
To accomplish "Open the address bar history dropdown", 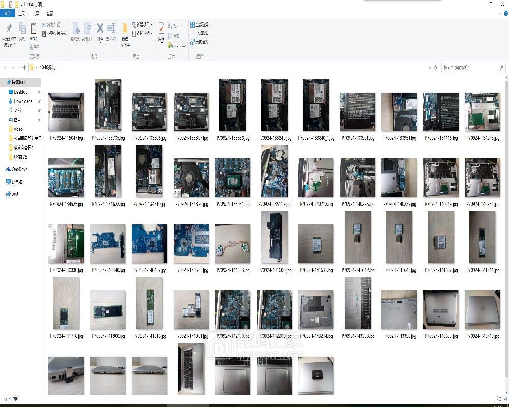I will point(430,67).
